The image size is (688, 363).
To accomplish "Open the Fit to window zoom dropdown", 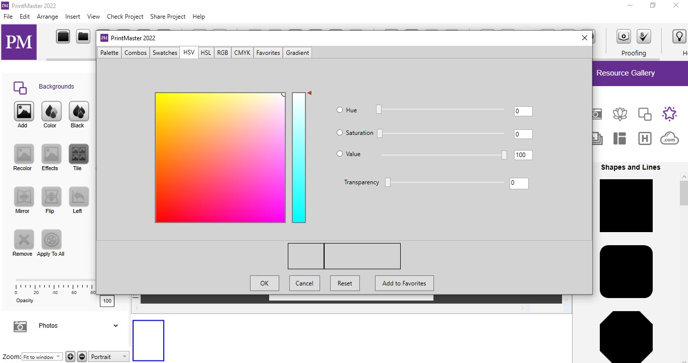I will [42, 356].
